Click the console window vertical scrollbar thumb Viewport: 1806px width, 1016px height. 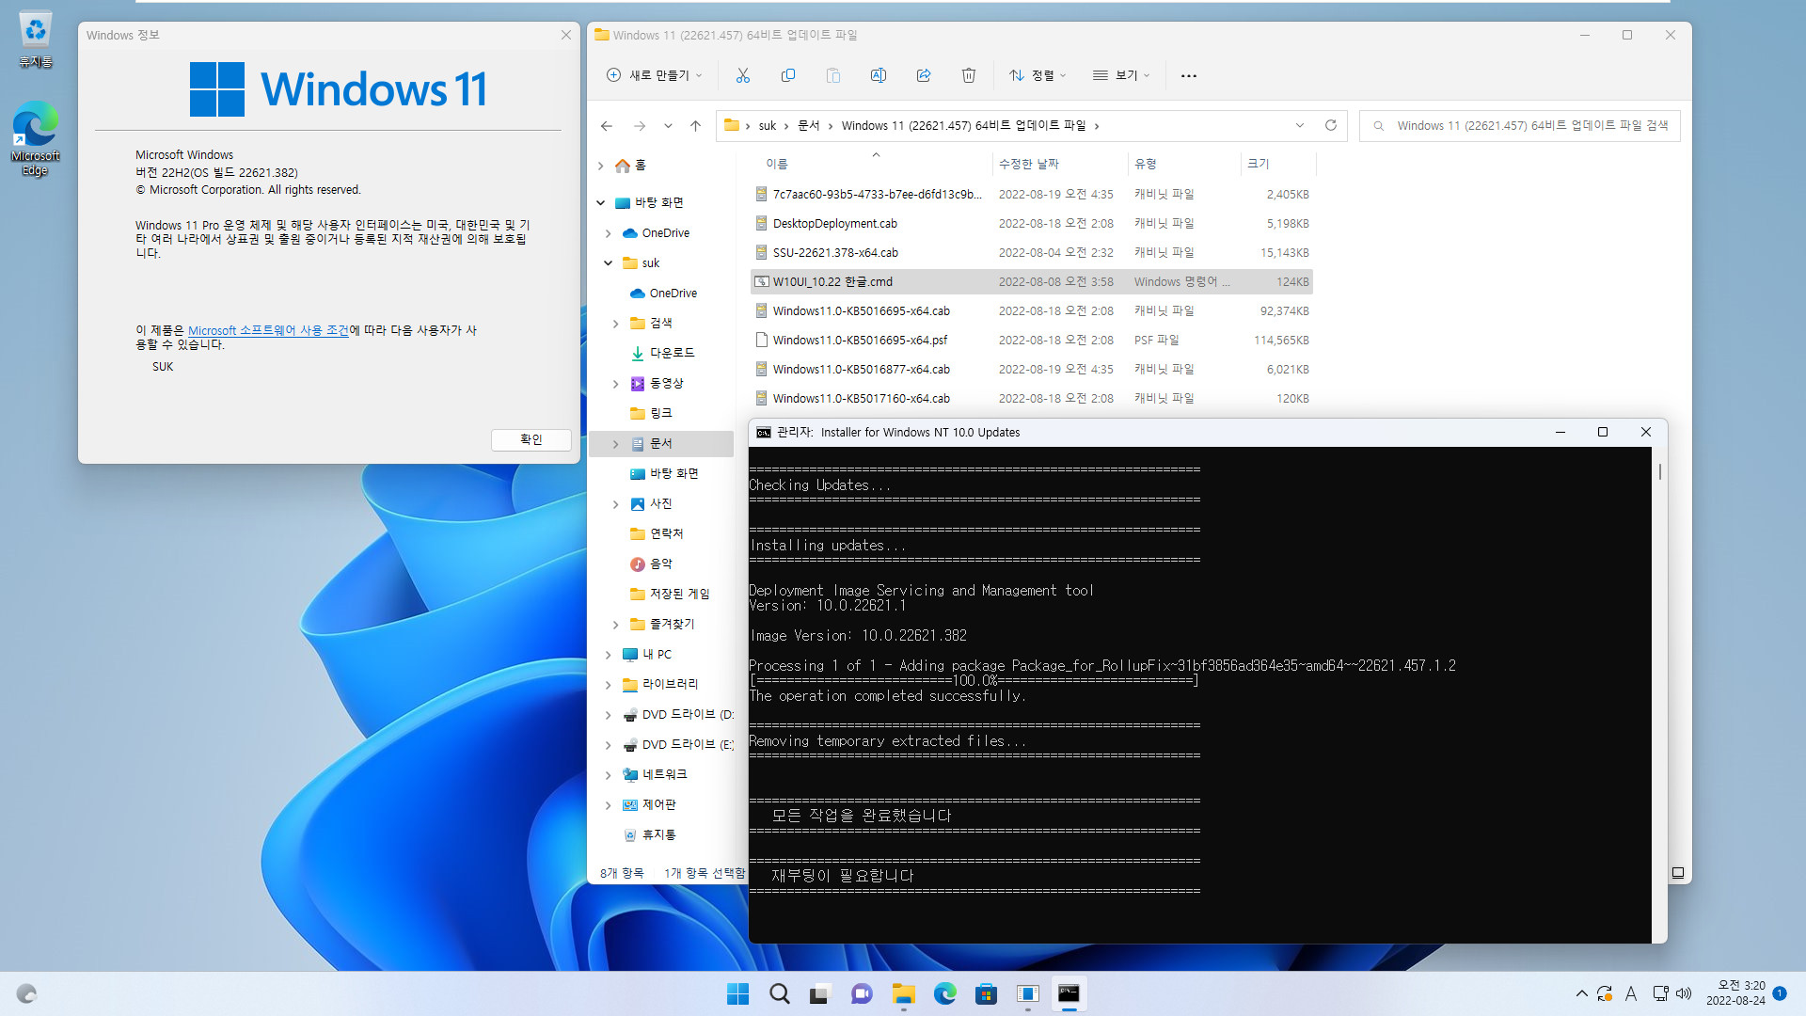click(x=1660, y=471)
